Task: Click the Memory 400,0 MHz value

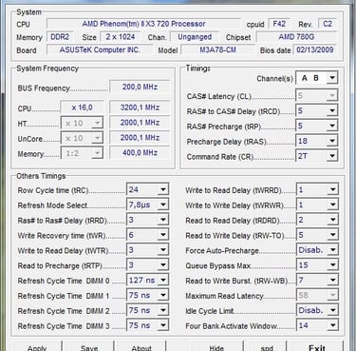Action: click(140, 153)
